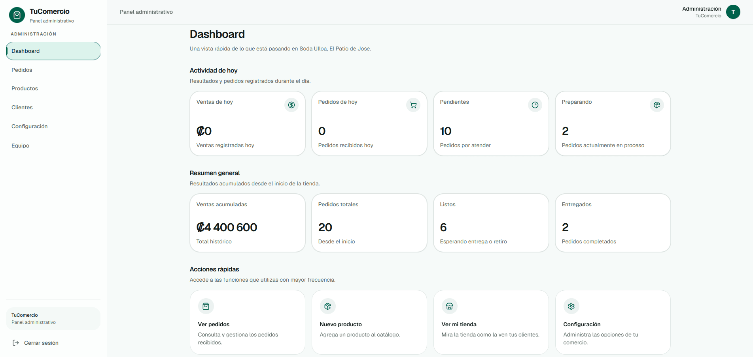Image resolution: width=753 pixels, height=357 pixels.
Task: Open the Configuración quick action card title
Action: (x=582, y=324)
